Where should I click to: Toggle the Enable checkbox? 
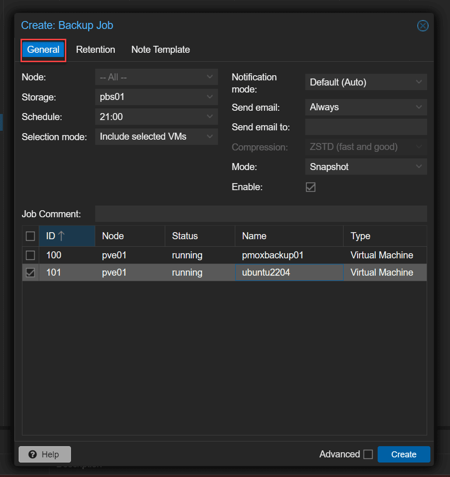pyautogui.click(x=310, y=187)
